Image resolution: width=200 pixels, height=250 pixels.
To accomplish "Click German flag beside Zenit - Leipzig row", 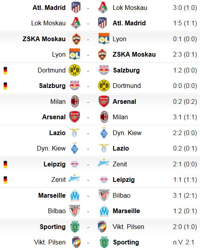I will click(x=5, y=180).
